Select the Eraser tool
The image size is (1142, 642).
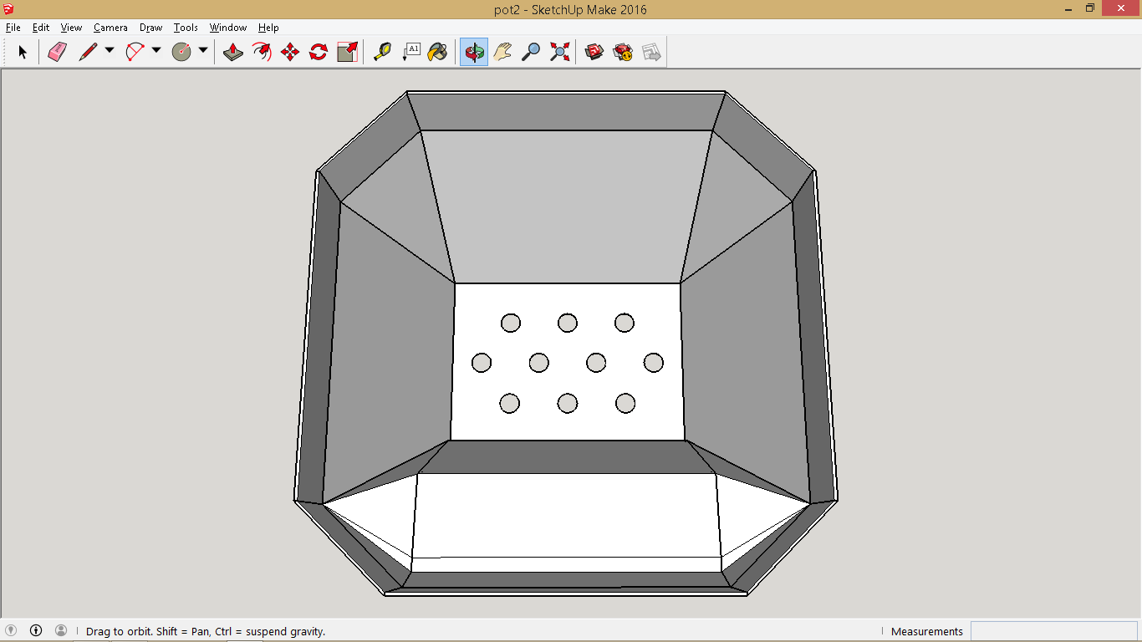[x=59, y=51]
